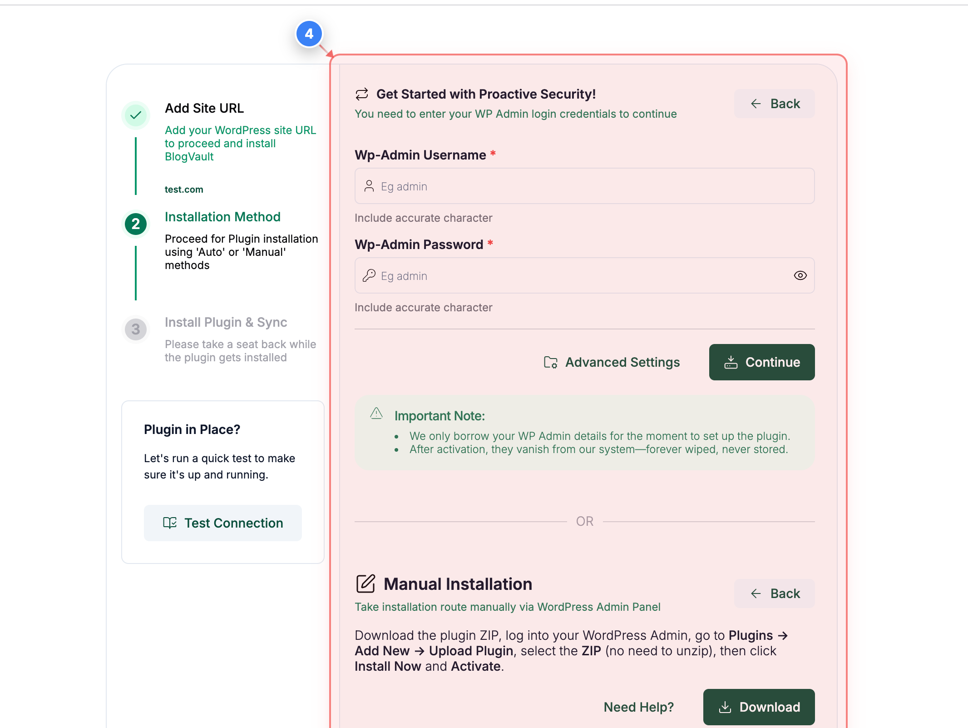Select the Installation Method step label
The width and height of the screenshot is (968, 728).
pos(222,217)
